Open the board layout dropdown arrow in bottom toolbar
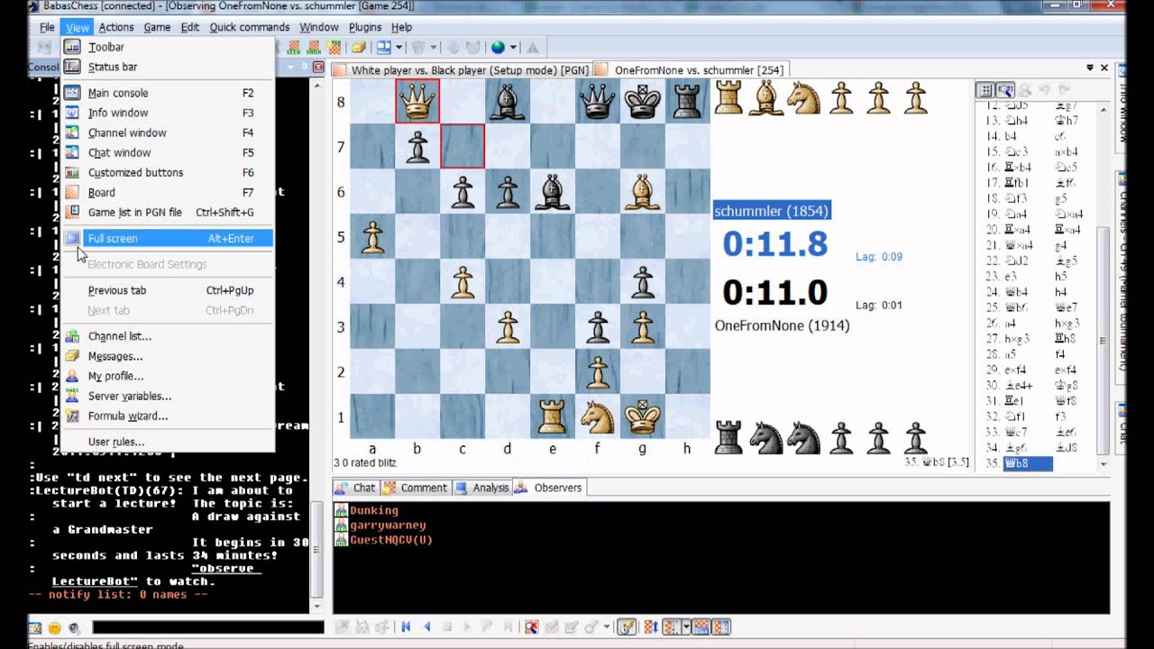Viewport: 1154px width, 649px height. tap(686, 627)
